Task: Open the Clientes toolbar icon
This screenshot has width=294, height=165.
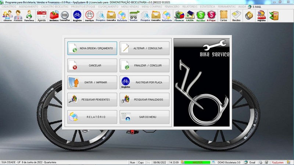Action: coord(7,16)
